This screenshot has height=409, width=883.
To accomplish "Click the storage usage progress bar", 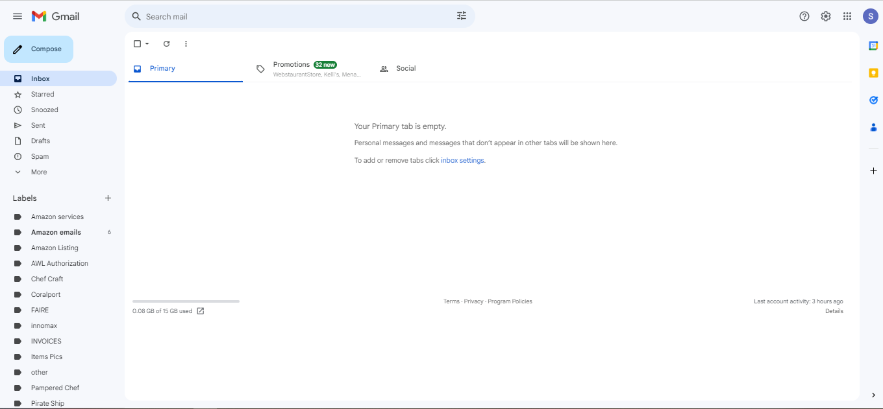I will click(x=186, y=301).
